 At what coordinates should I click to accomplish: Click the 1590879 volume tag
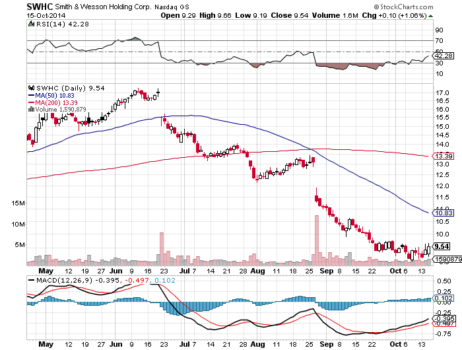[x=447, y=259]
